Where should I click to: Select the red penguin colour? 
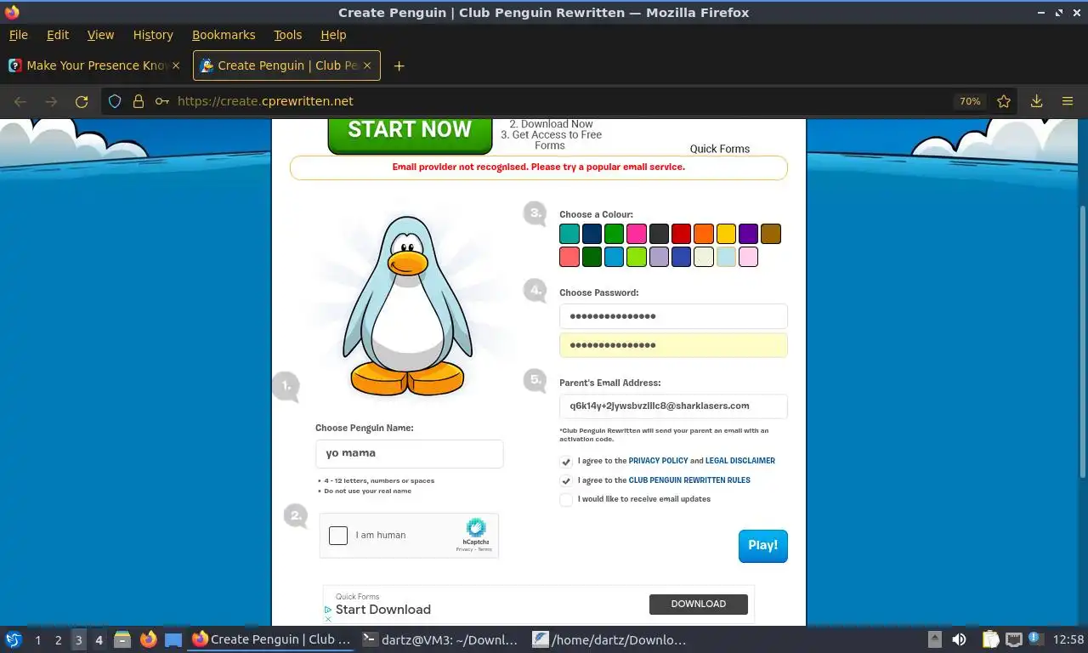[x=681, y=234]
